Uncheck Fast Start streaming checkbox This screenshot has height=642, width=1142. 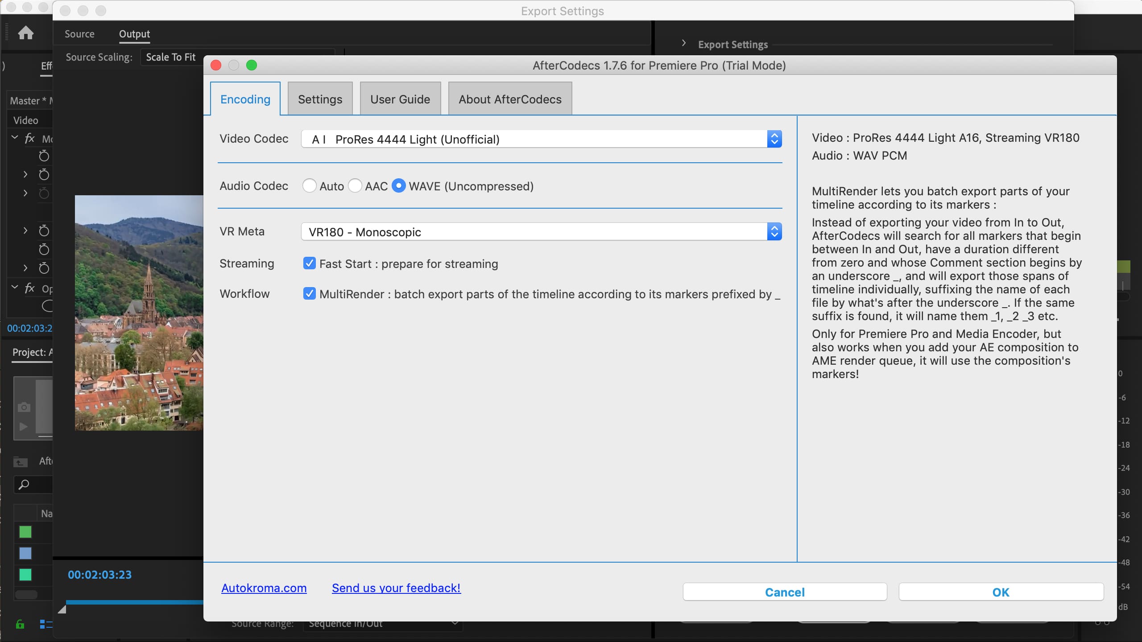click(309, 263)
